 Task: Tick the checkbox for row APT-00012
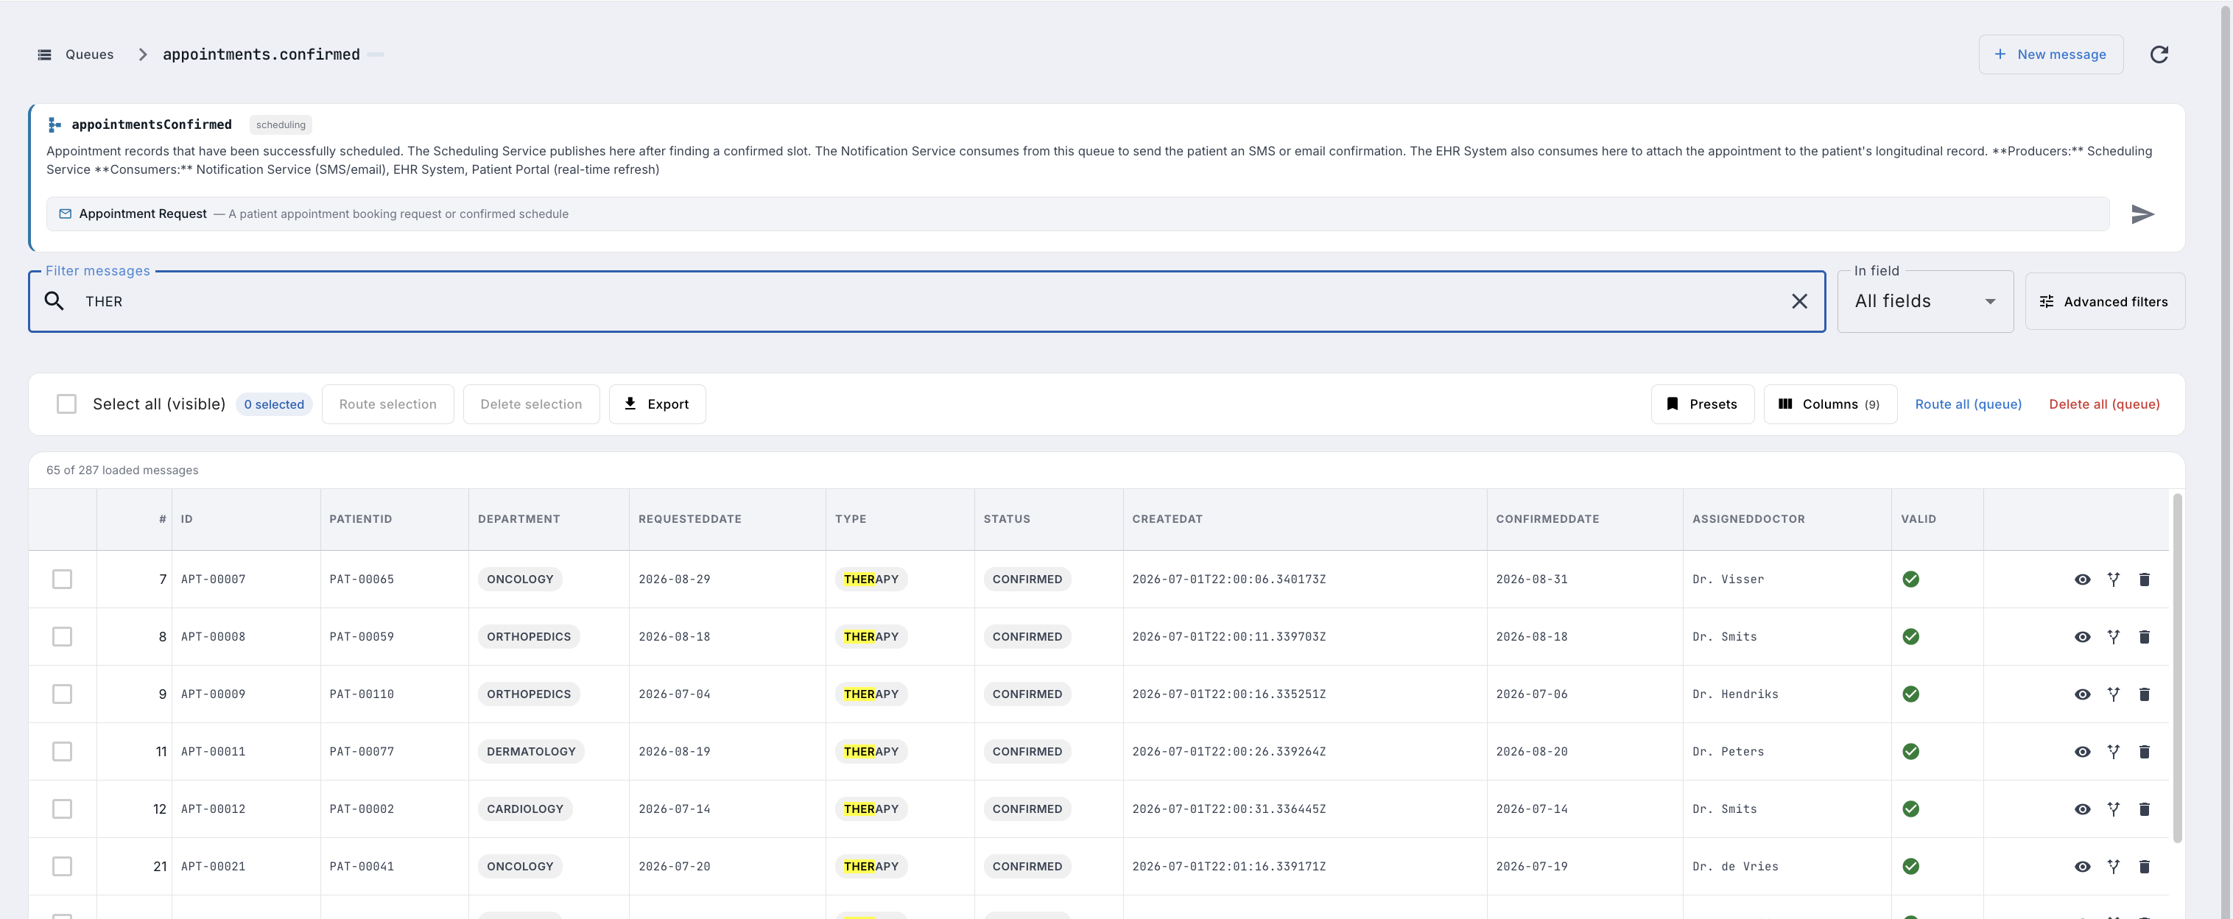coord(63,809)
